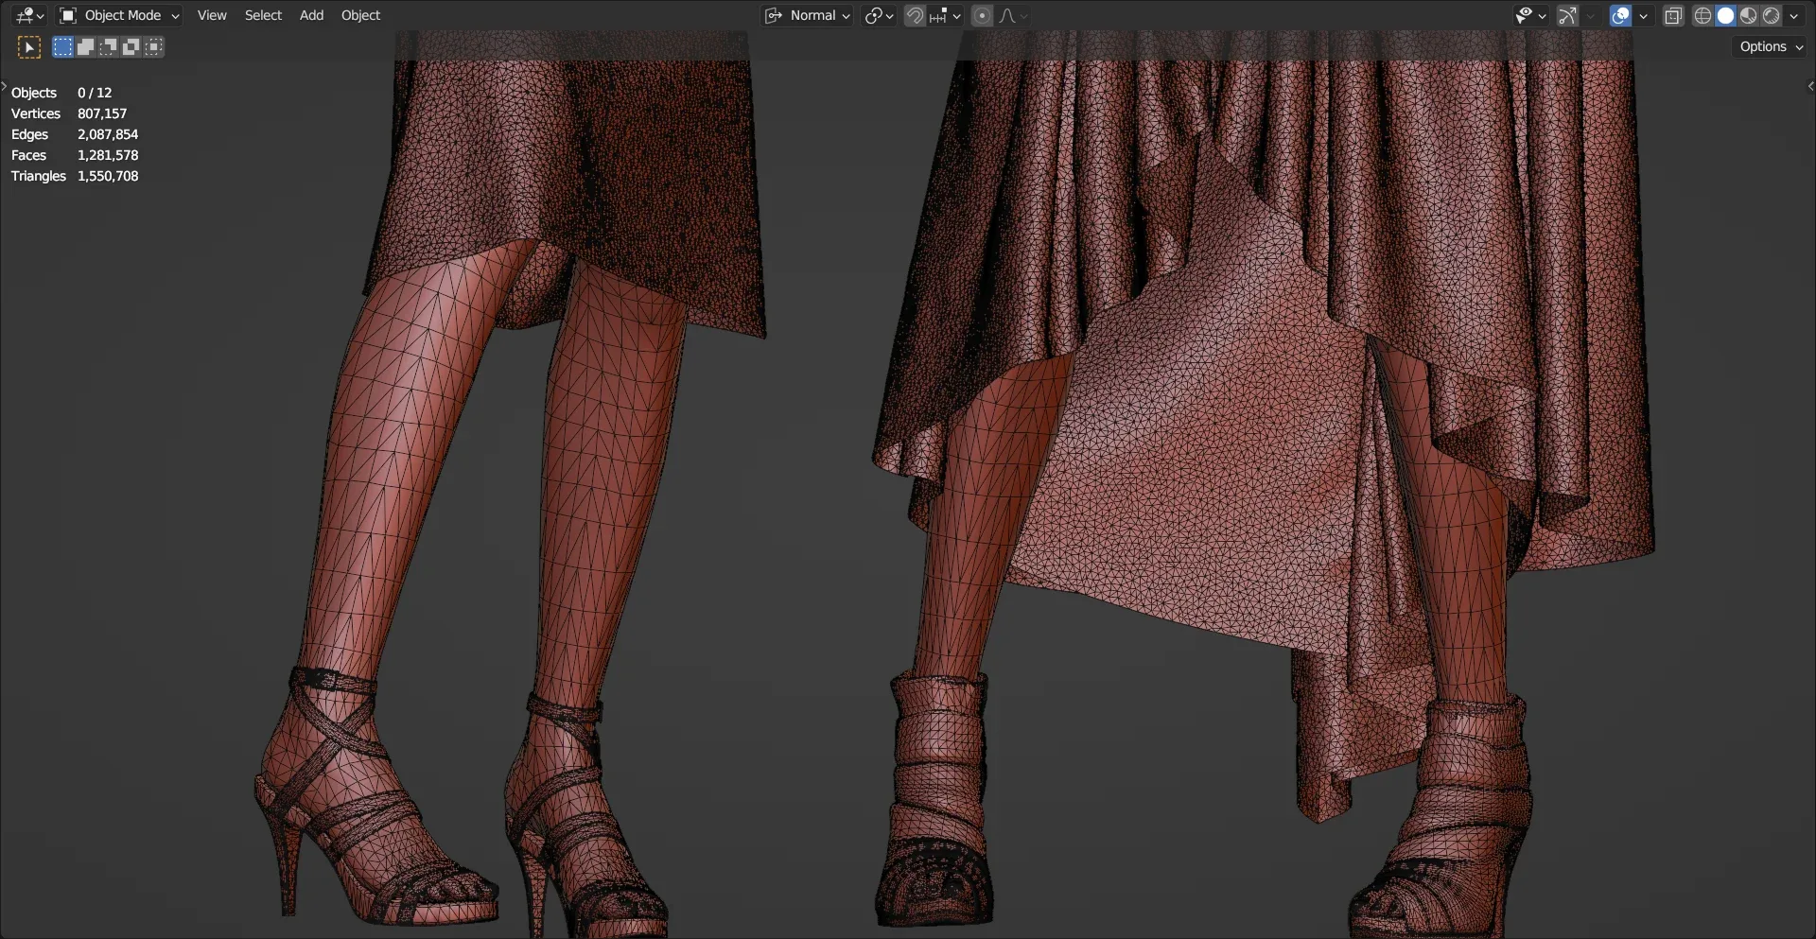Toggle viewport overlays
Viewport: 1816px width, 939px height.
1620,15
